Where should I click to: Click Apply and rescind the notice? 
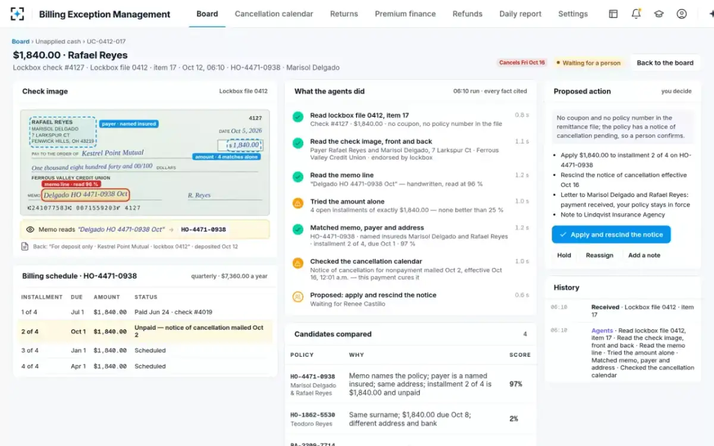point(611,234)
